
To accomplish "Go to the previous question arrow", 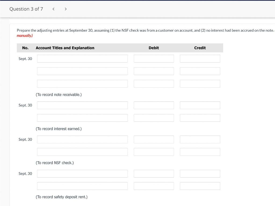I will click(53, 9).
